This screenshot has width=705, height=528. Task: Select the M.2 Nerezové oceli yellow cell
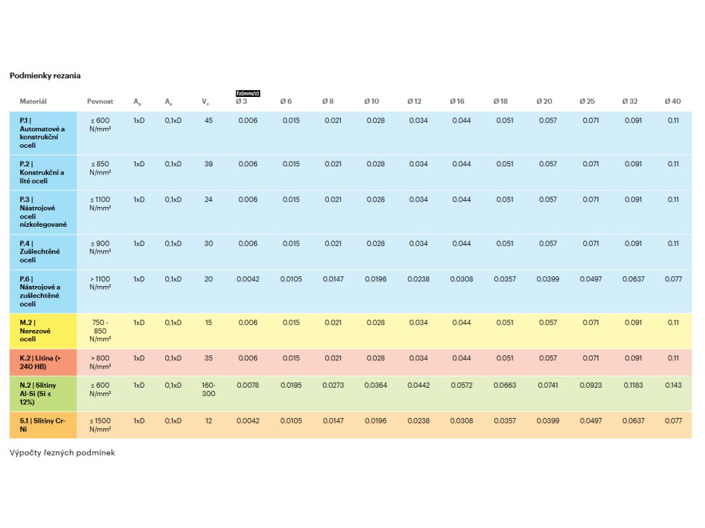pos(43,331)
